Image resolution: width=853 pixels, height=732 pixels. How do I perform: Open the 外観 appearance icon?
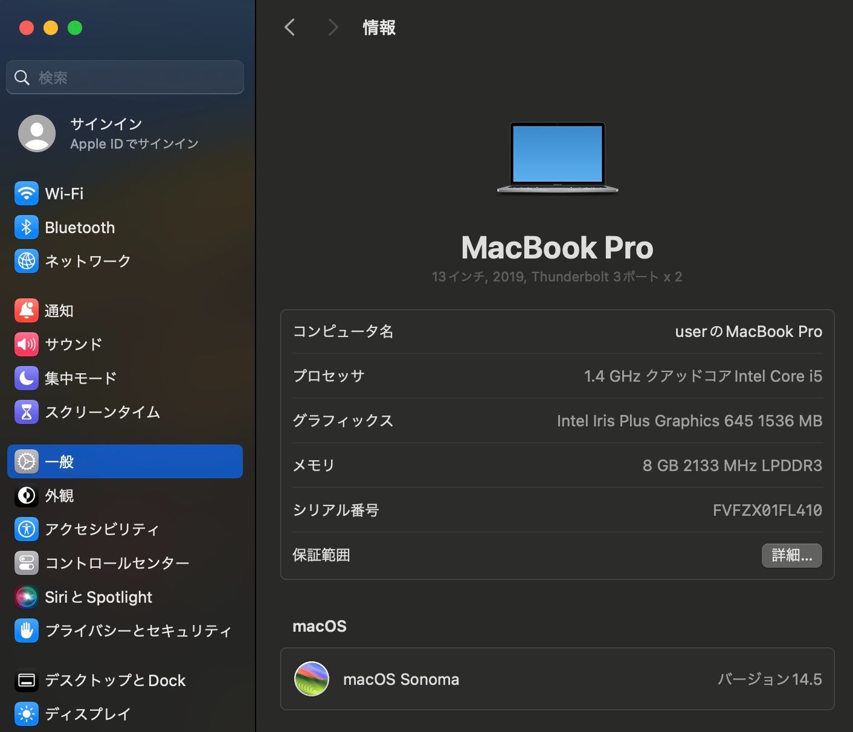pos(26,495)
